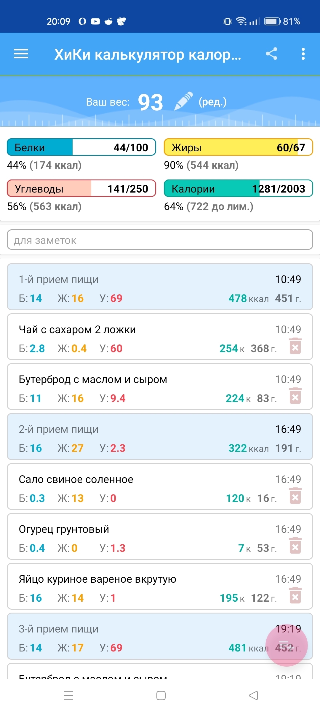Tap the pink floating action button
The height and width of the screenshot is (712, 320).
pyautogui.click(x=287, y=646)
